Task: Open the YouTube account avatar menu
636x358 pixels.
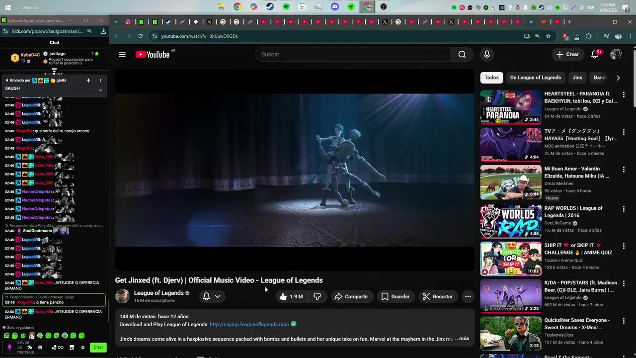Action: coord(616,55)
